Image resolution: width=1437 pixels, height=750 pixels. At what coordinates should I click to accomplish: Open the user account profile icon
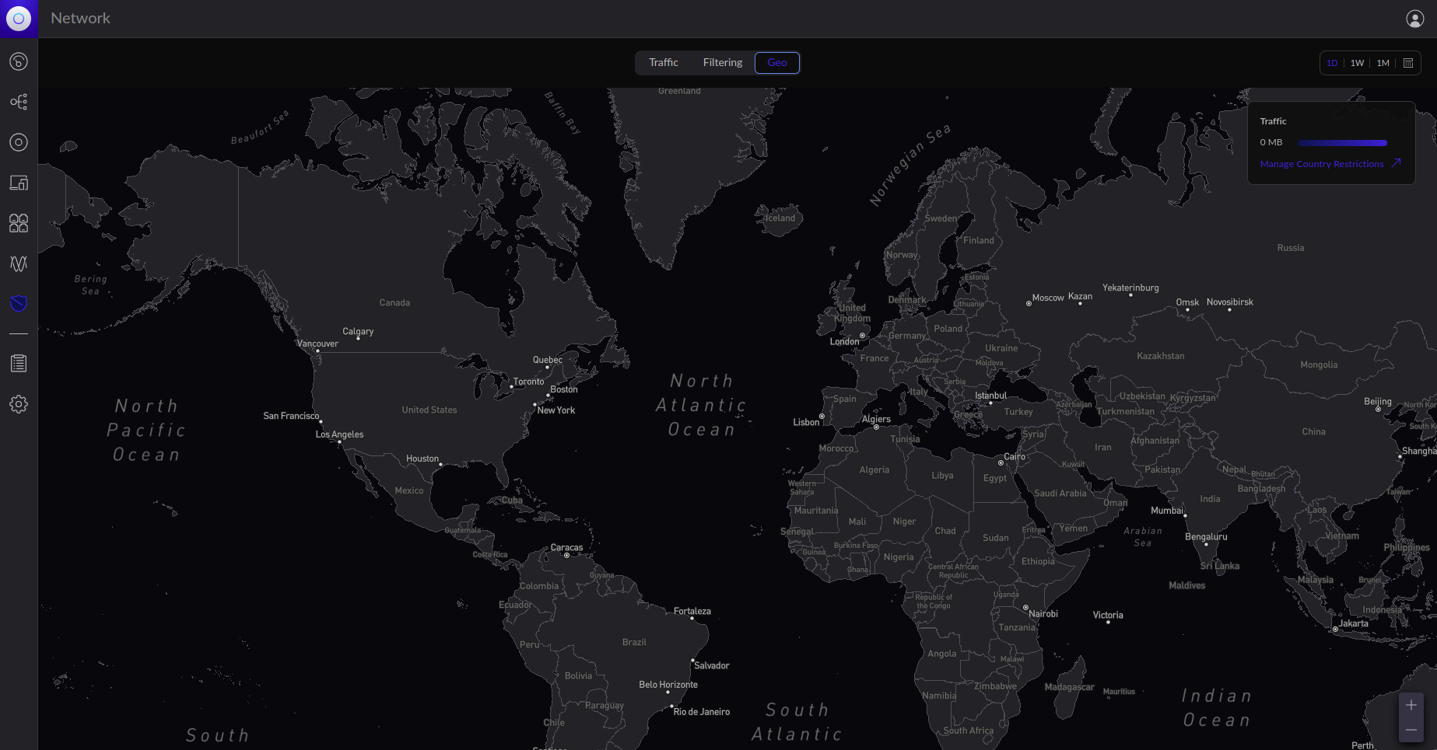(1414, 19)
